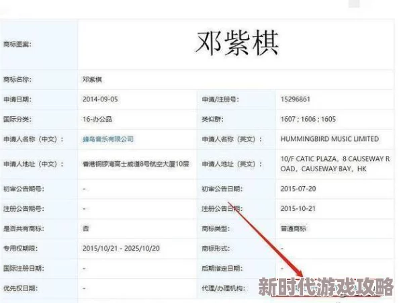Click the 国际分类 label
This screenshot has height=303, width=399.
[17, 120]
